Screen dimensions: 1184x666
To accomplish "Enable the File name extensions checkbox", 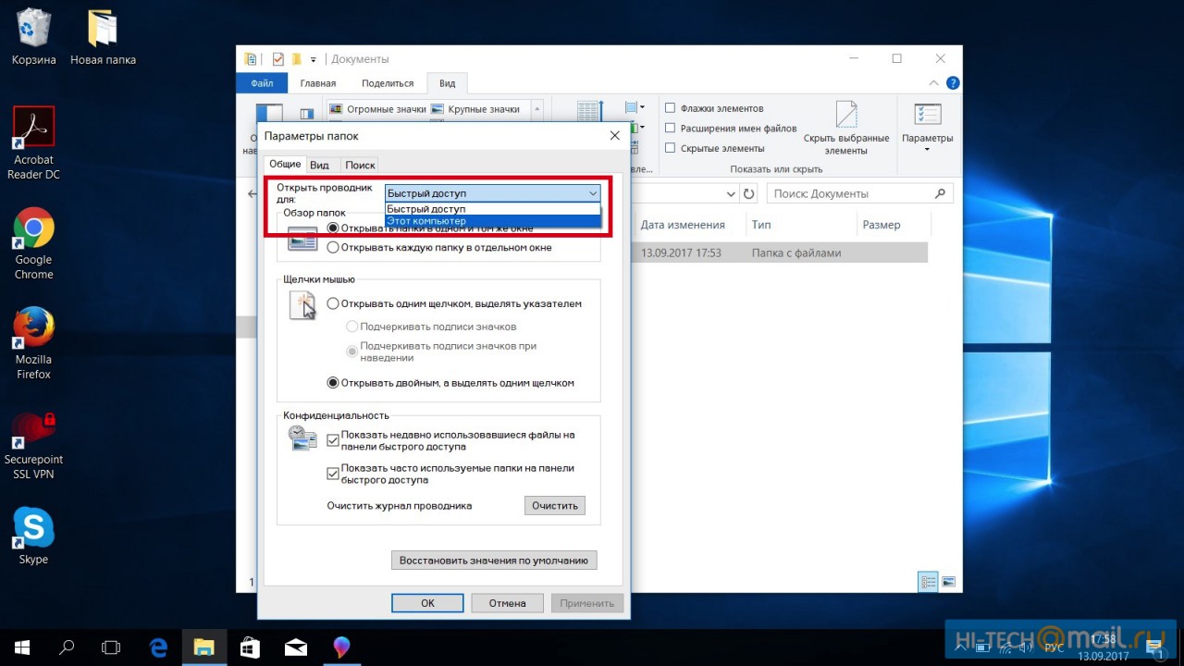I will point(671,129).
